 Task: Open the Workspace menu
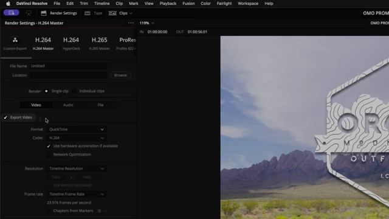(x=248, y=4)
